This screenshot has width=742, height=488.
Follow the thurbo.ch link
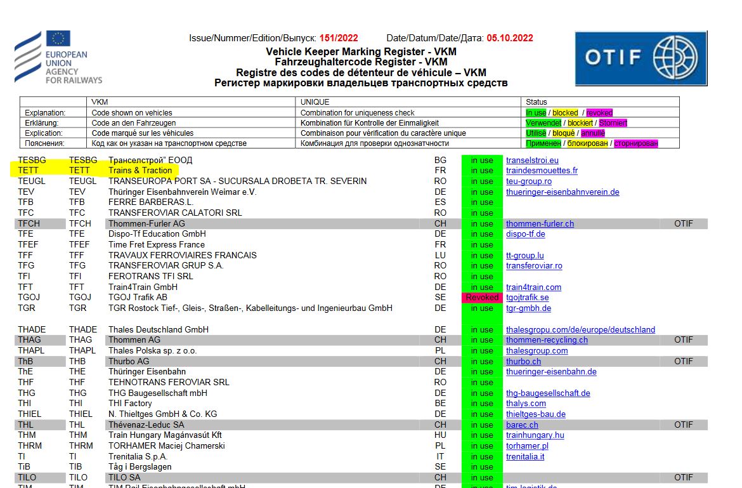pyautogui.click(x=523, y=362)
